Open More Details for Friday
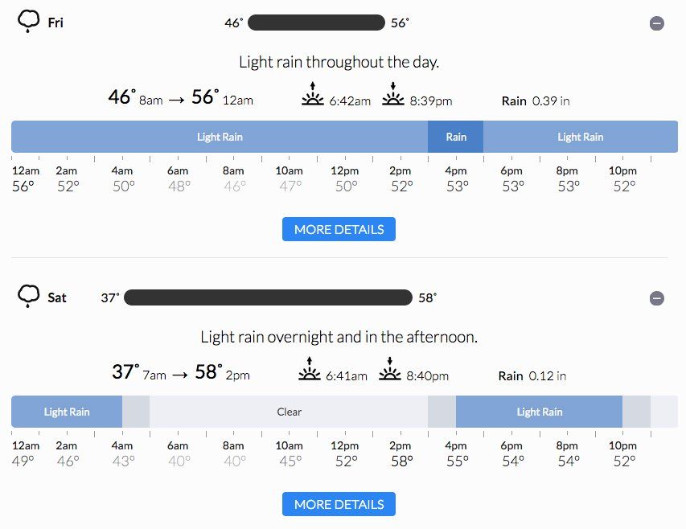Viewport: 686px width, 529px height. point(339,229)
